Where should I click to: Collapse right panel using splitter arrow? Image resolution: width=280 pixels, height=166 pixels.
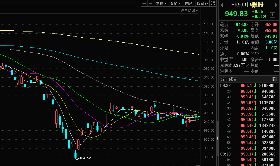coord(217,138)
